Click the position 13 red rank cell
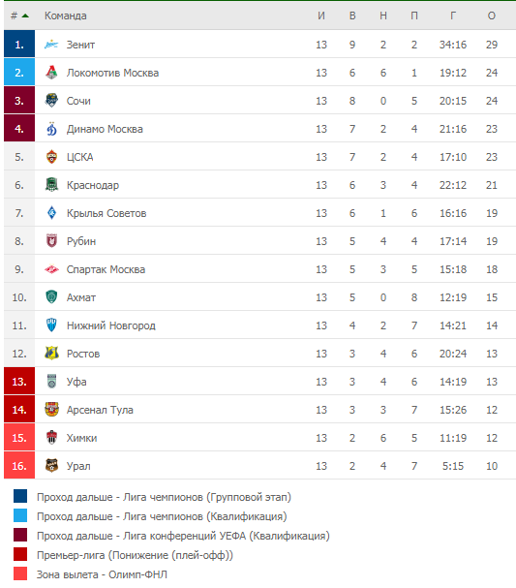 [x=19, y=382]
